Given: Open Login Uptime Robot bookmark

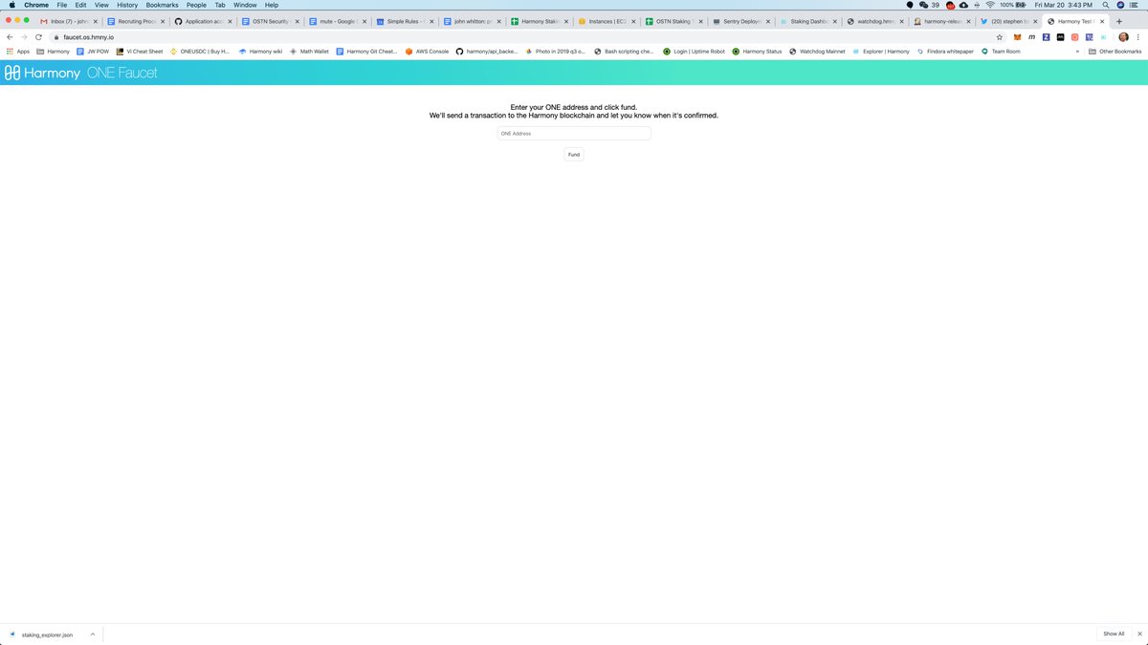Looking at the screenshot, I should click(x=695, y=51).
